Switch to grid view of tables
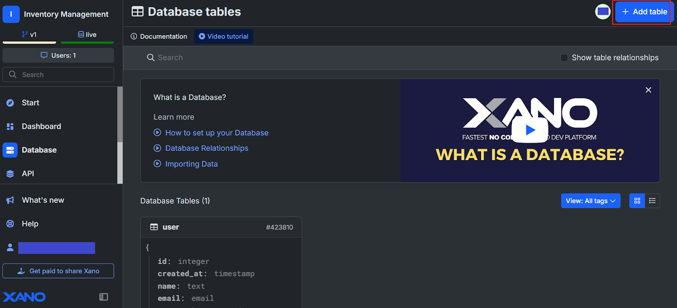This screenshot has width=677, height=308. point(637,201)
